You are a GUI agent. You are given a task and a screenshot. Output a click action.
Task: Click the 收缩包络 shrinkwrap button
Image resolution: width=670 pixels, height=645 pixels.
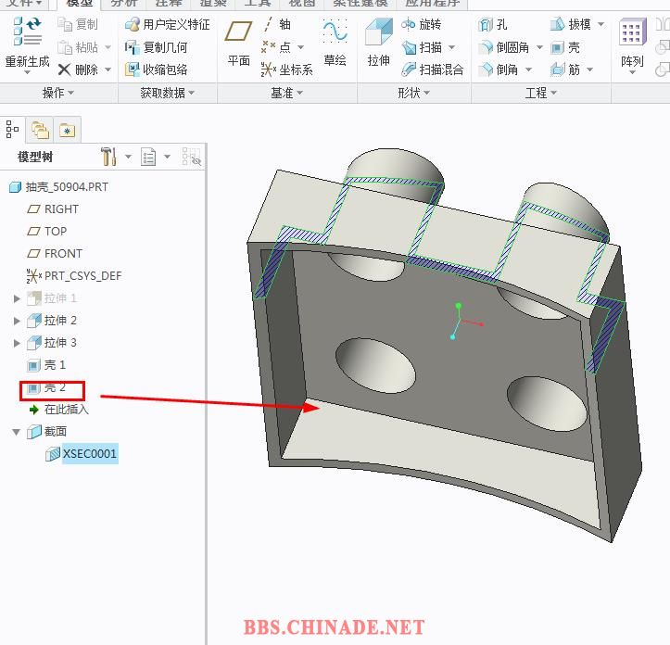(158, 70)
